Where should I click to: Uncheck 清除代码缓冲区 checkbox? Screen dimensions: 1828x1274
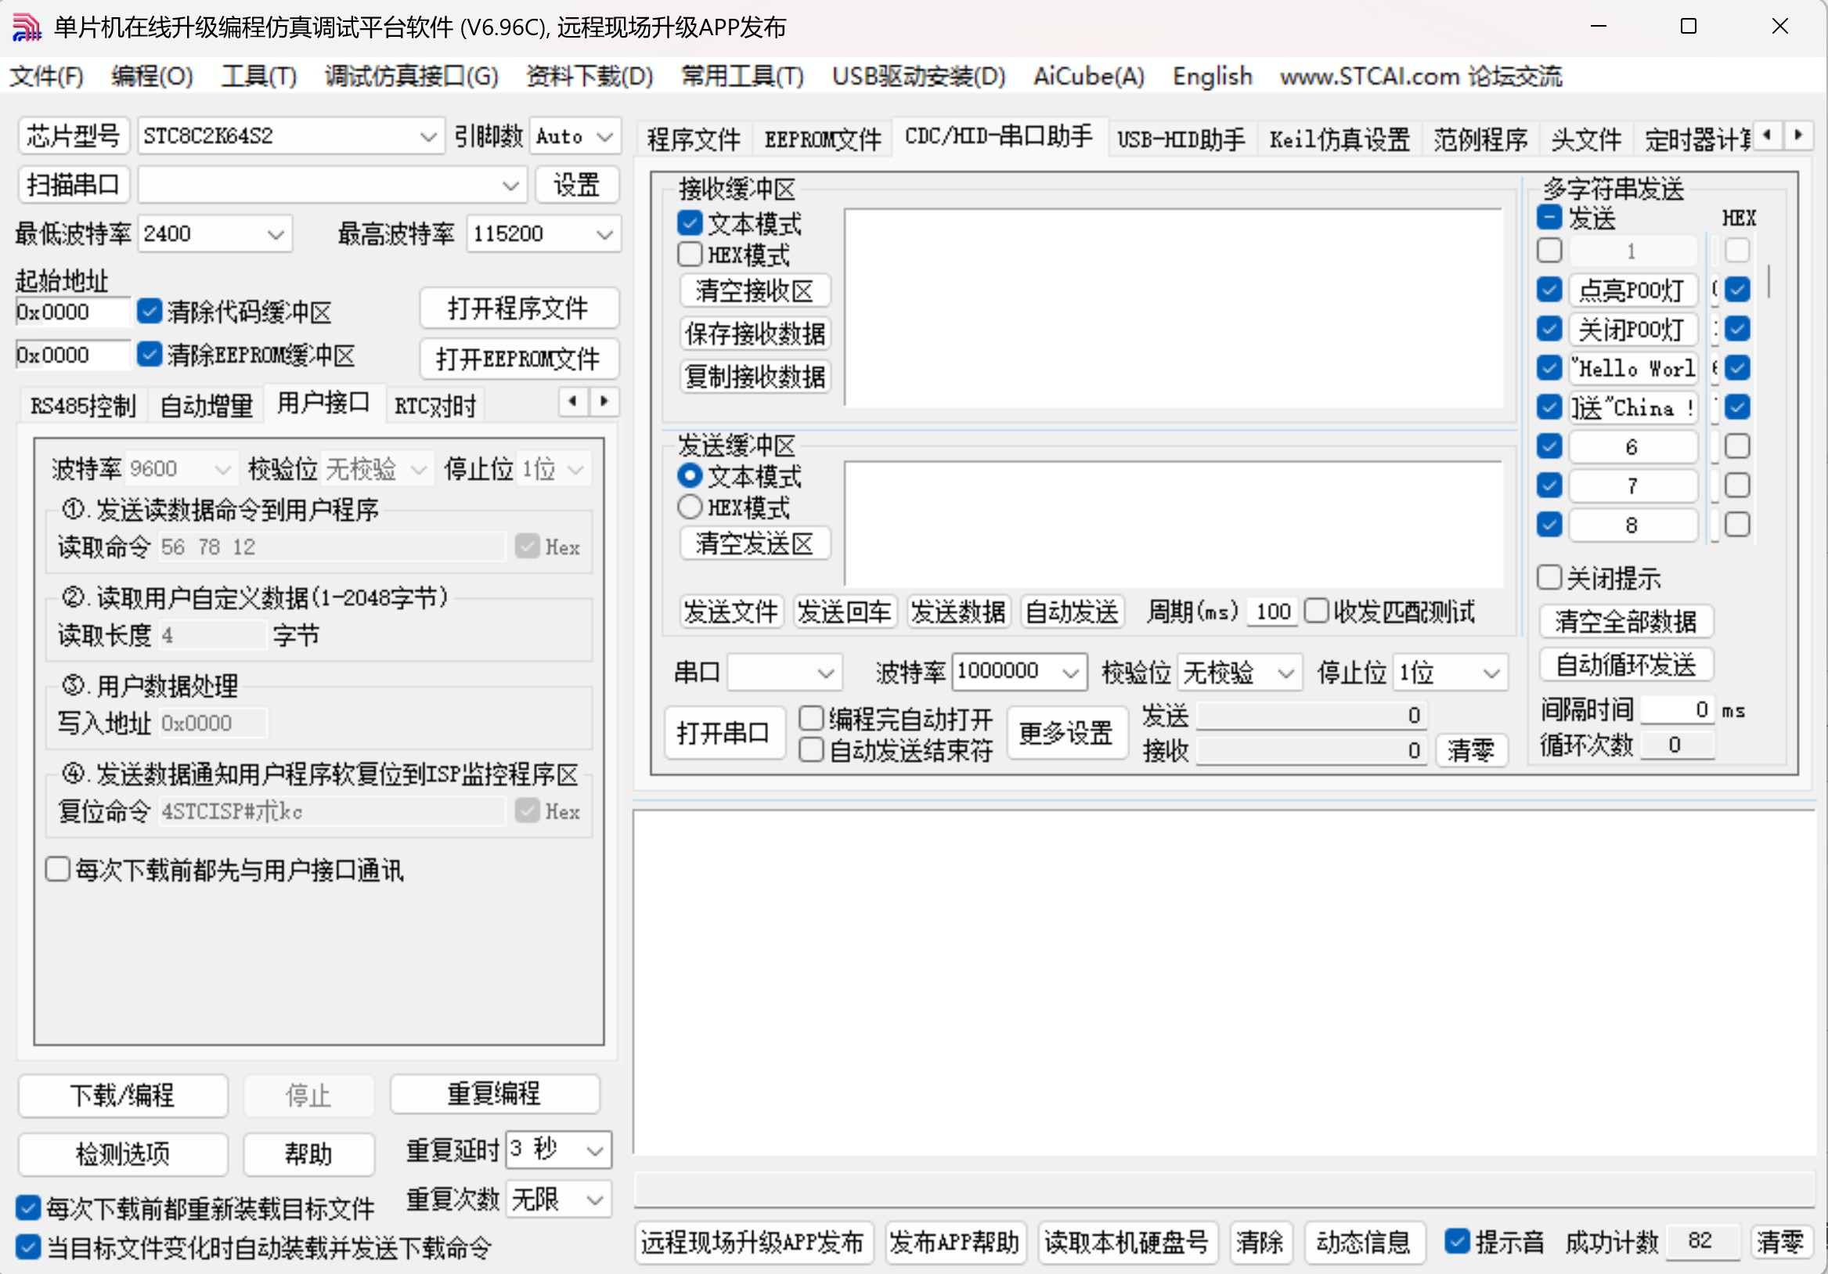click(x=149, y=312)
